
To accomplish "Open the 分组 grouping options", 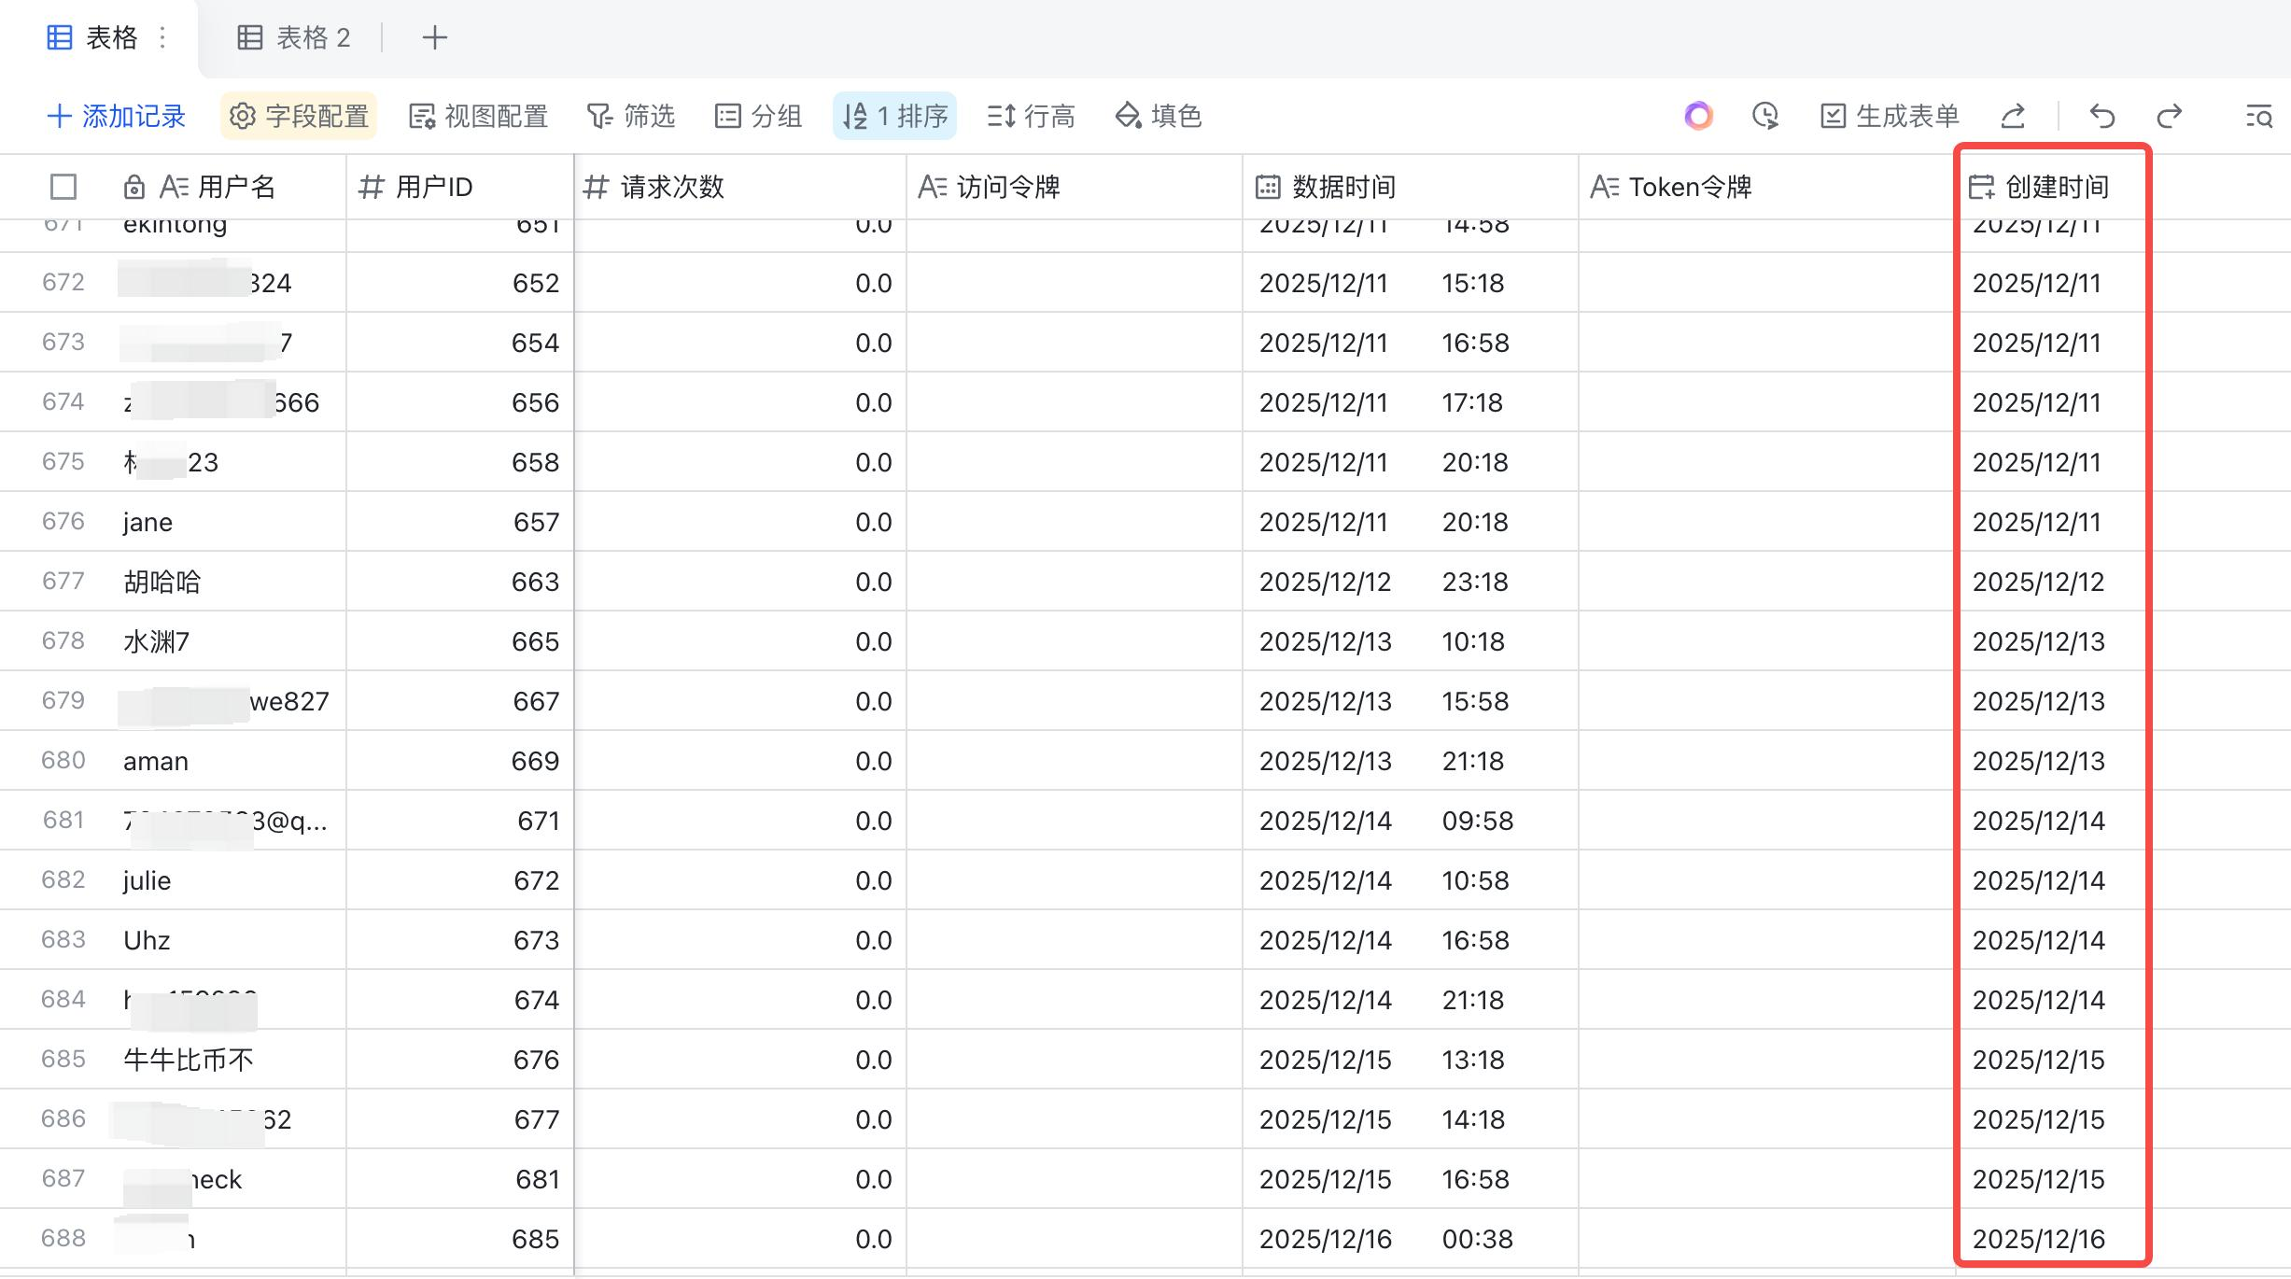I will 758,116.
